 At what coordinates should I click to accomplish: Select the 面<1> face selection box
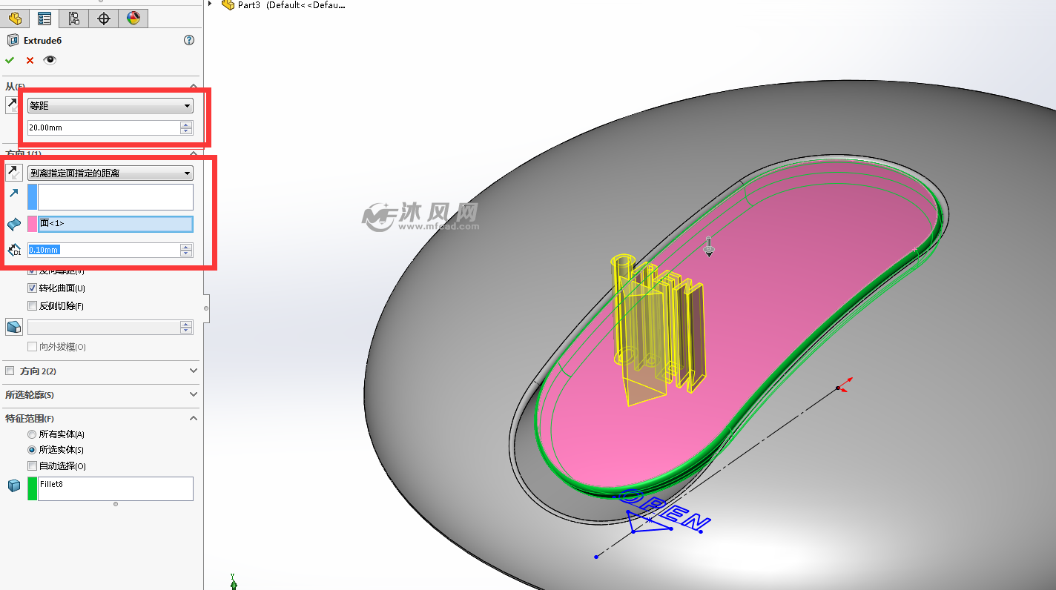pyautogui.click(x=116, y=224)
